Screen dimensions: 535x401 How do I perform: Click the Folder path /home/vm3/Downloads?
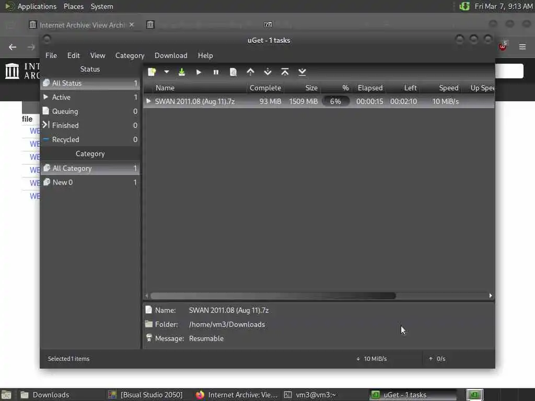(227, 325)
